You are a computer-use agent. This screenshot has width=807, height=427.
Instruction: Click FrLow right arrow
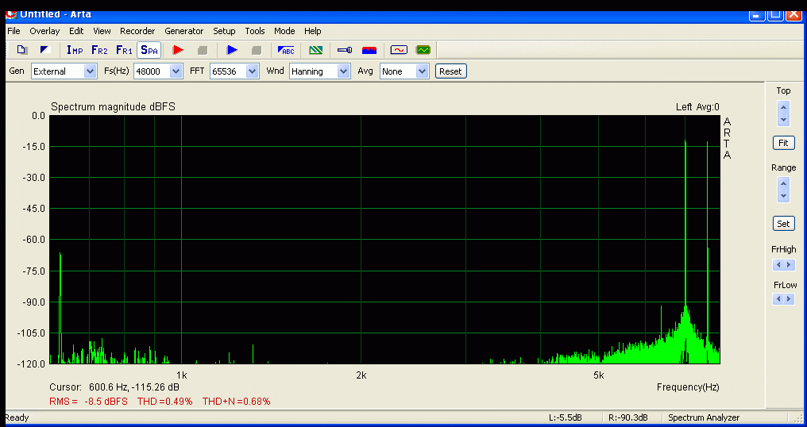(789, 299)
